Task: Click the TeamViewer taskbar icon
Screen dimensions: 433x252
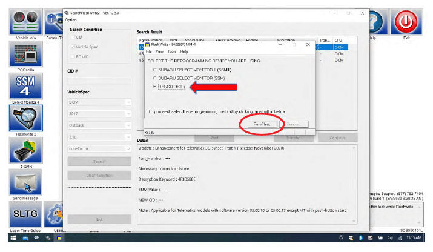Action: tap(36, 238)
